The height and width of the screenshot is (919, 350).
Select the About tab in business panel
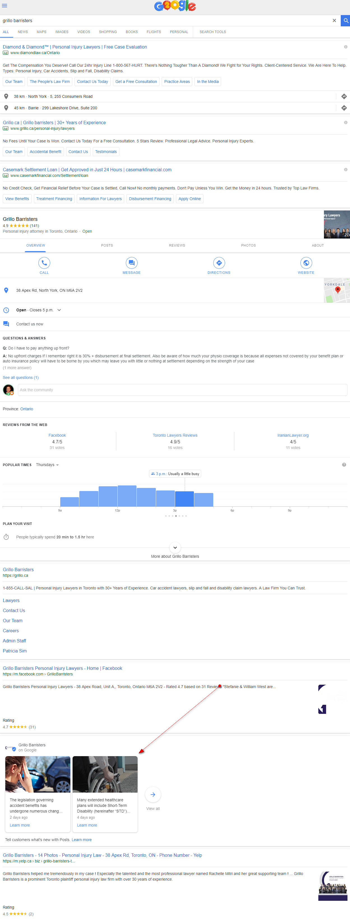pos(318,246)
